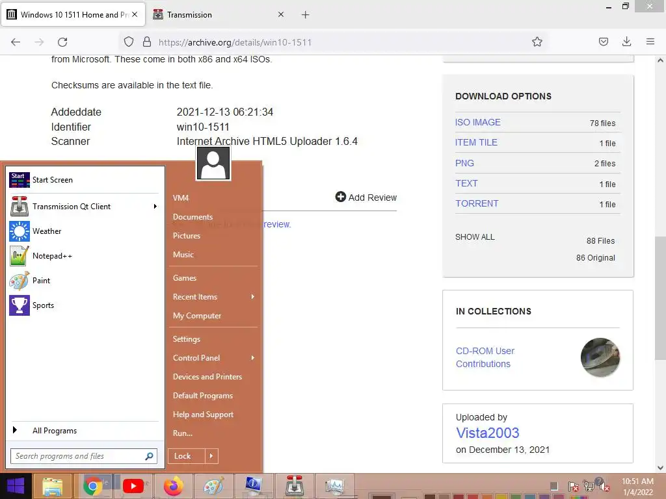
Task: Save page to Pocket
Action: coord(603,42)
